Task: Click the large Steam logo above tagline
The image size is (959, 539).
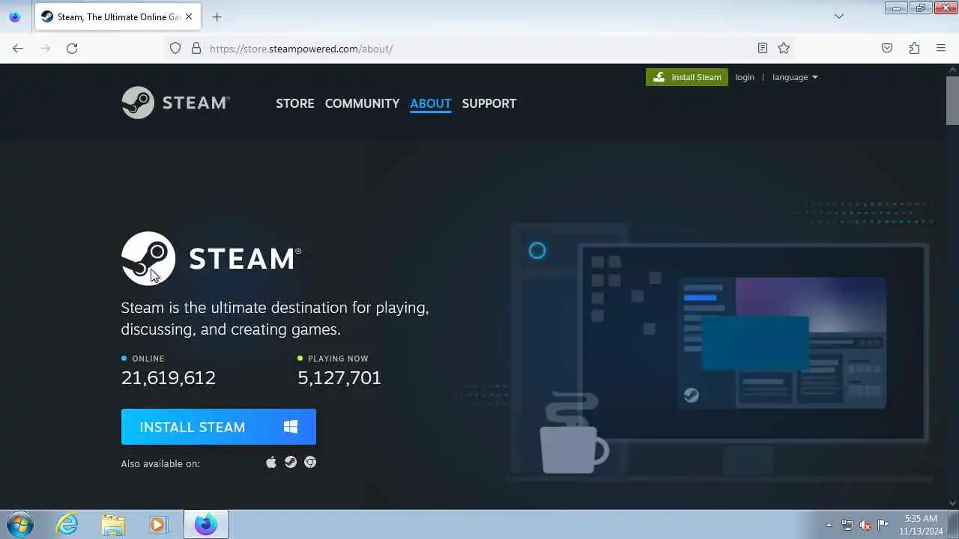Action: pos(211,258)
